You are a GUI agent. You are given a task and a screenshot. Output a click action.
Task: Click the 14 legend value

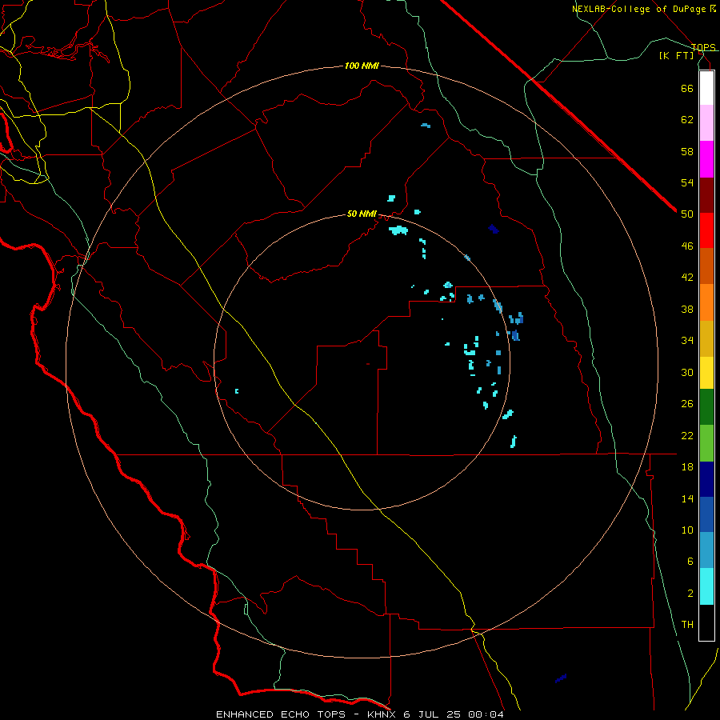click(687, 498)
